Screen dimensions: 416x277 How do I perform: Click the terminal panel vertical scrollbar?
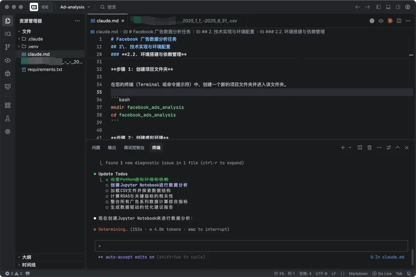click(x=412, y=256)
